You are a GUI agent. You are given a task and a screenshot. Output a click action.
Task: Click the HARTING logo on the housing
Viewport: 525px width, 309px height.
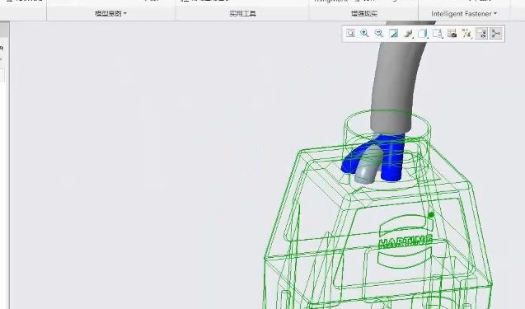tap(405, 241)
